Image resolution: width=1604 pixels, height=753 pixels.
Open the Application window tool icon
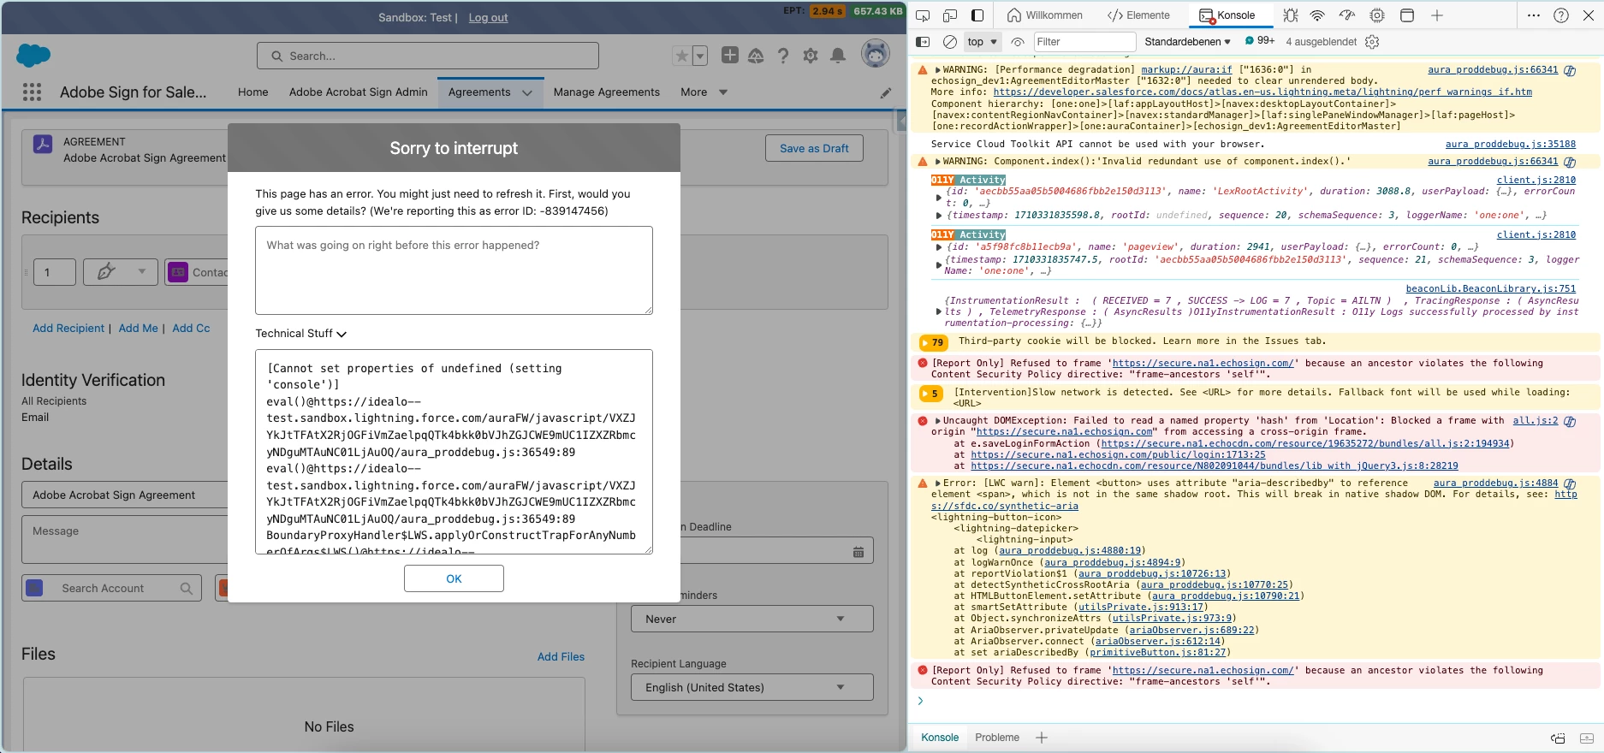[x=1407, y=15]
